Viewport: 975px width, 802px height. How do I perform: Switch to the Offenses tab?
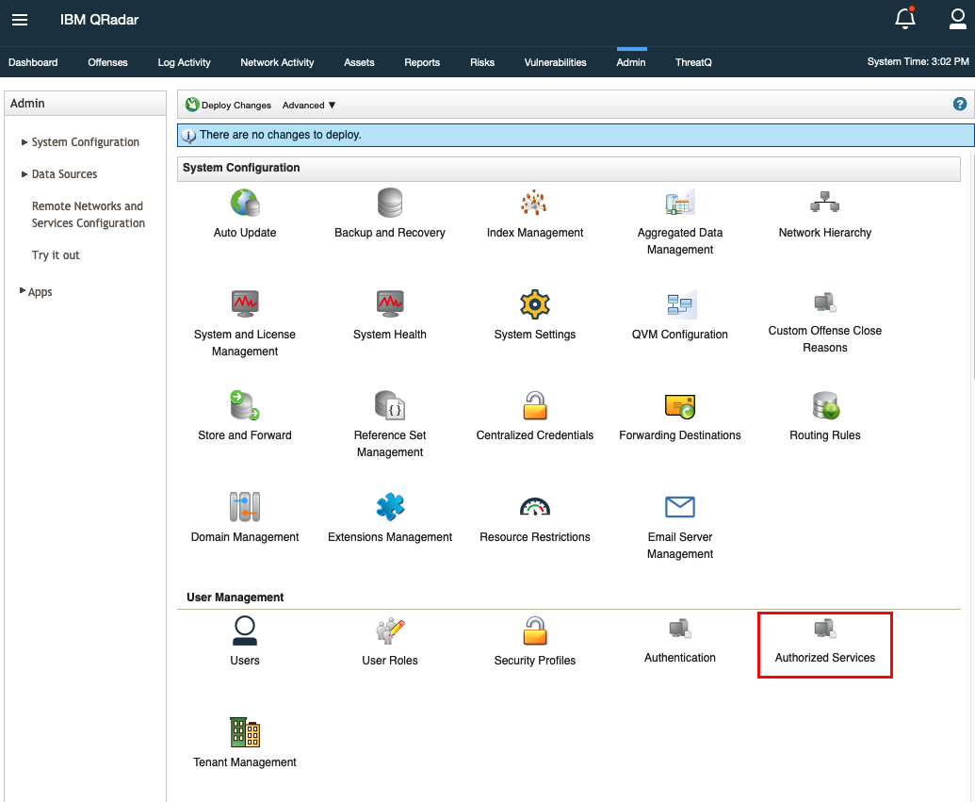107,62
